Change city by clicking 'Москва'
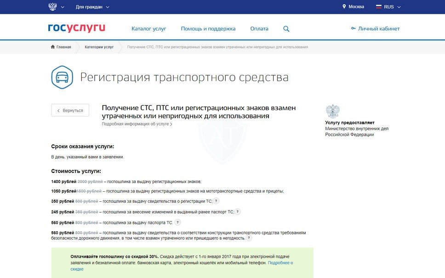The height and width of the screenshot is (278, 445). [356, 6]
